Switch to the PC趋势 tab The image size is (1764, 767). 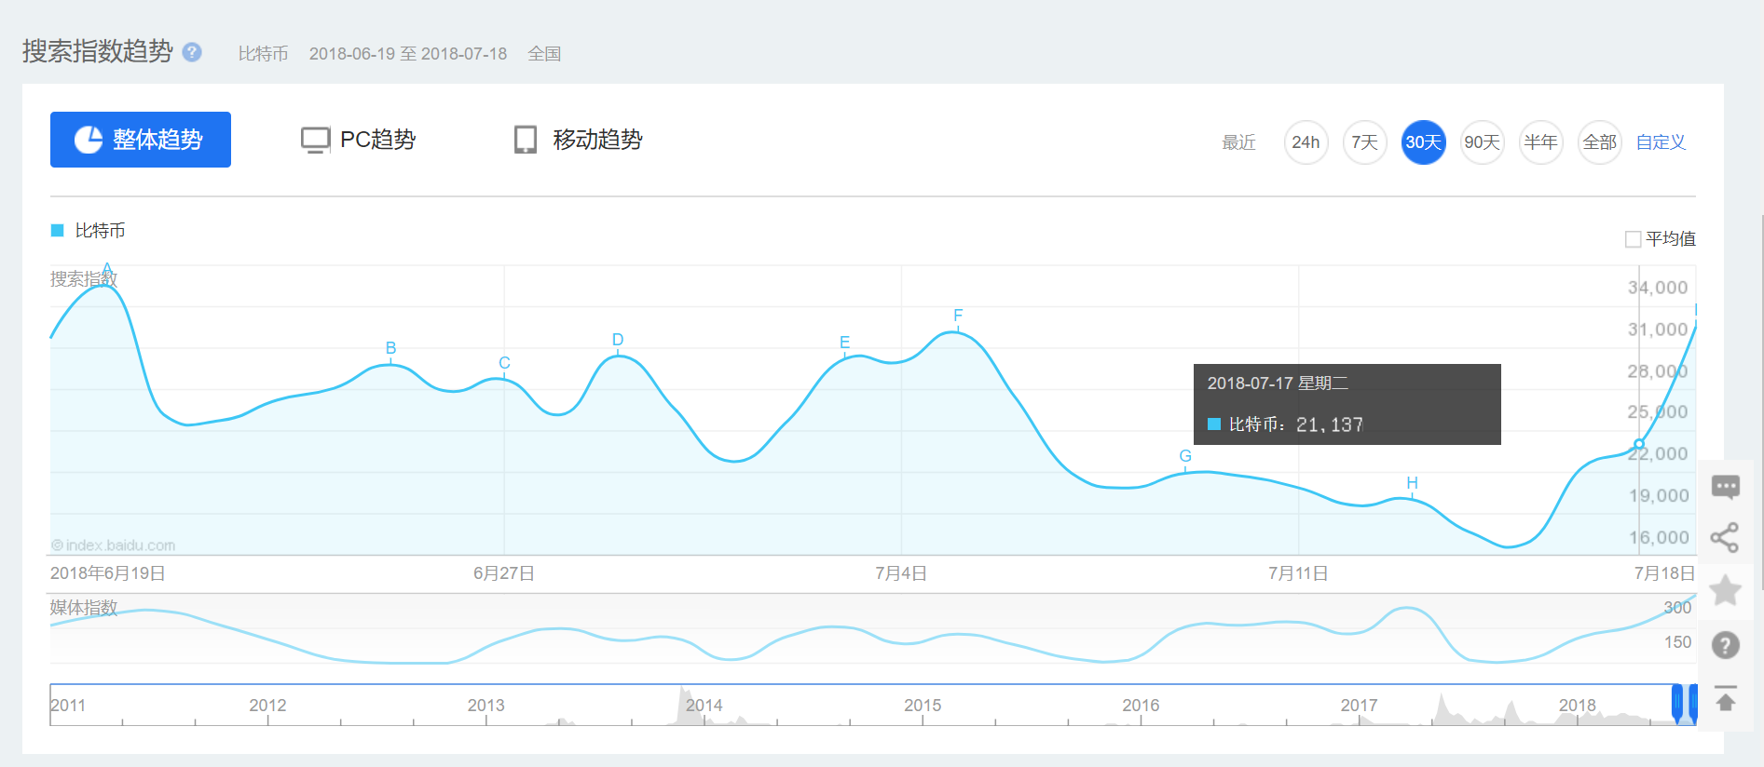point(359,140)
